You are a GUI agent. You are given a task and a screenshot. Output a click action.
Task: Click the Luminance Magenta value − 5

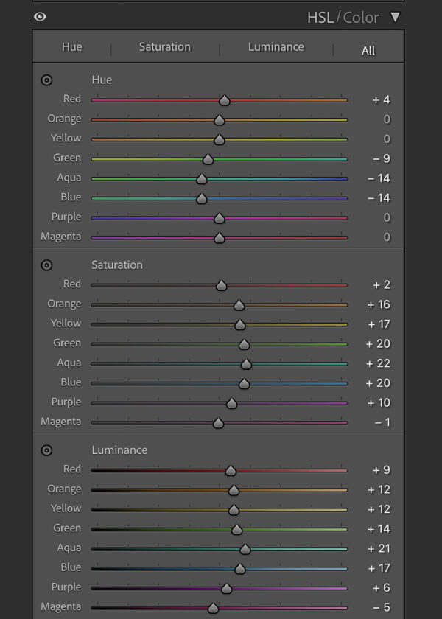[x=382, y=607]
